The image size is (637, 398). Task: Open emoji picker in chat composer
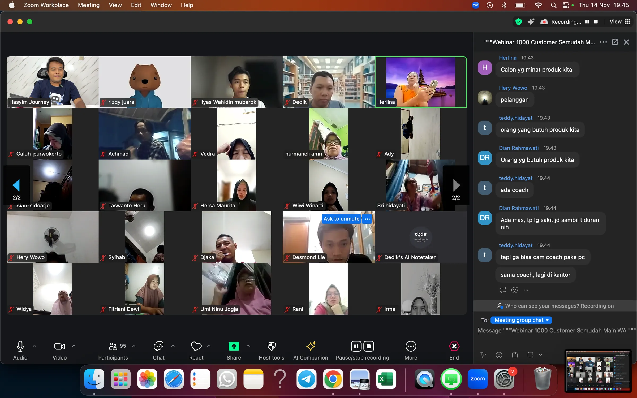(499, 355)
